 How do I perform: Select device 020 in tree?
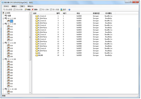[x=11, y=51]
